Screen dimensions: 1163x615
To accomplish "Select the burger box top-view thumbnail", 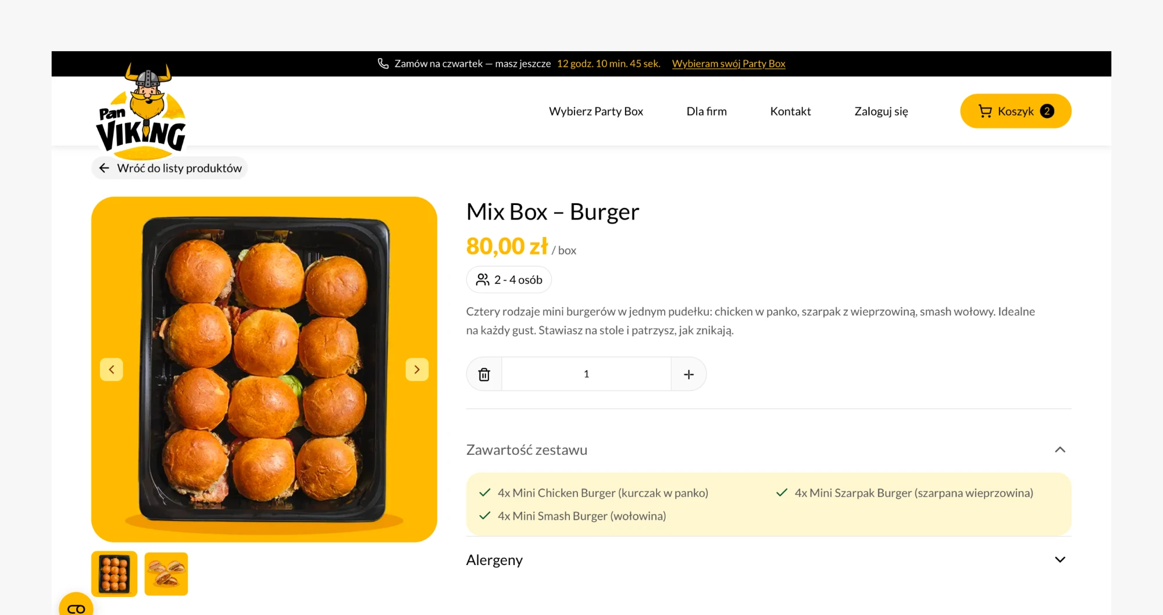I will click(x=114, y=574).
